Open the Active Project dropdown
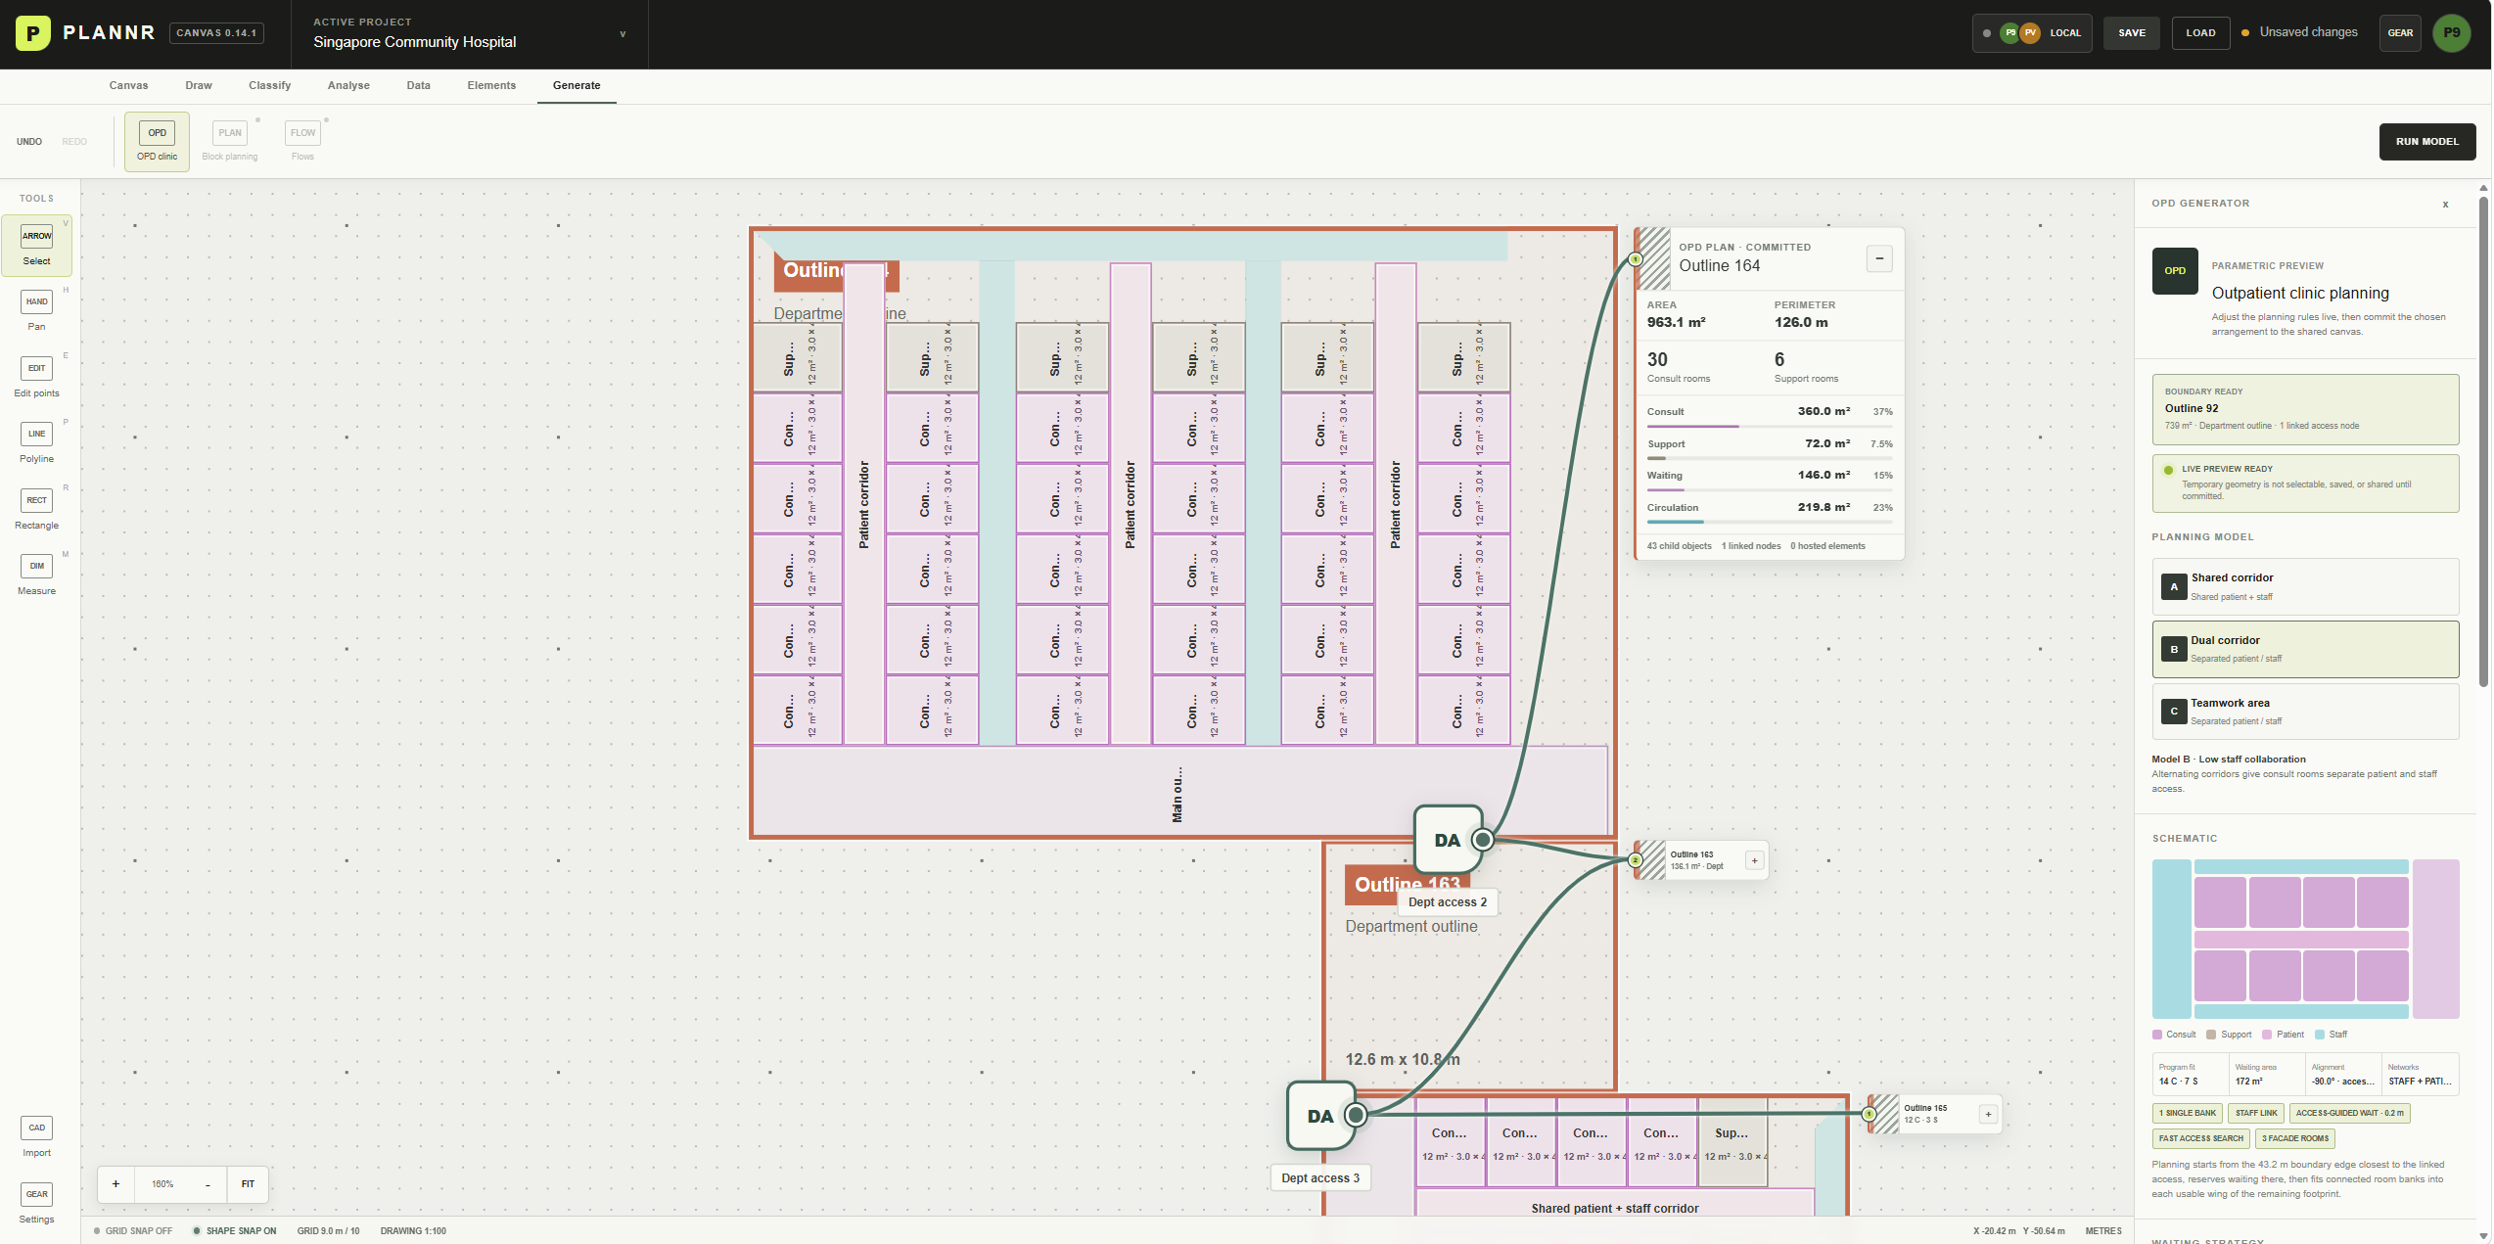The width and height of the screenshot is (2494, 1244). tap(470, 33)
